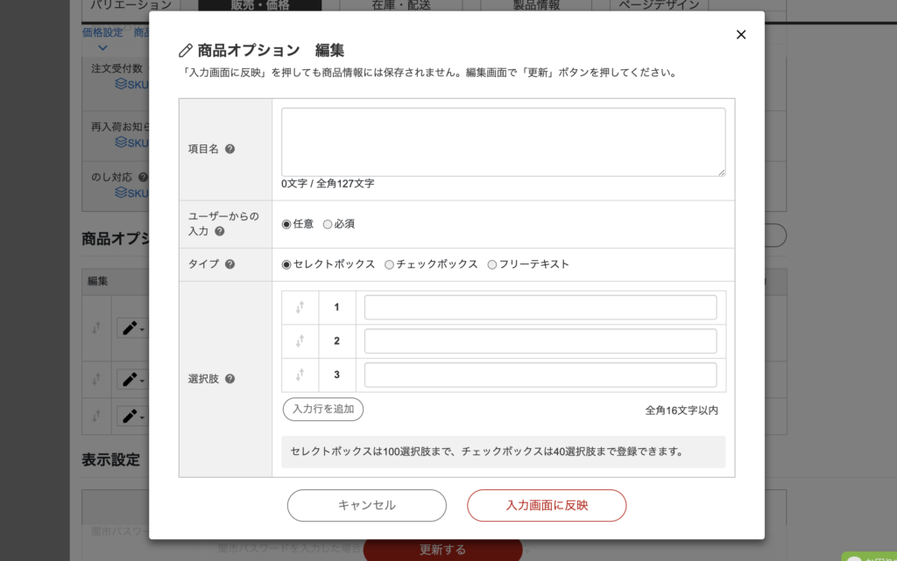Click the reorder arrows icon for choice 3
Screen dimensions: 897x561
pyautogui.click(x=300, y=375)
